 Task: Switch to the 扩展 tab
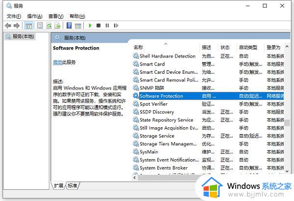click(x=58, y=186)
